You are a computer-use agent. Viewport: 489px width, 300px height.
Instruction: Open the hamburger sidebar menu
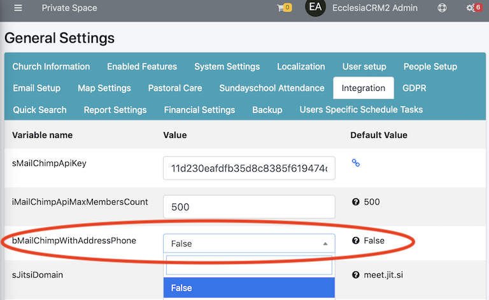pos(18,8)
